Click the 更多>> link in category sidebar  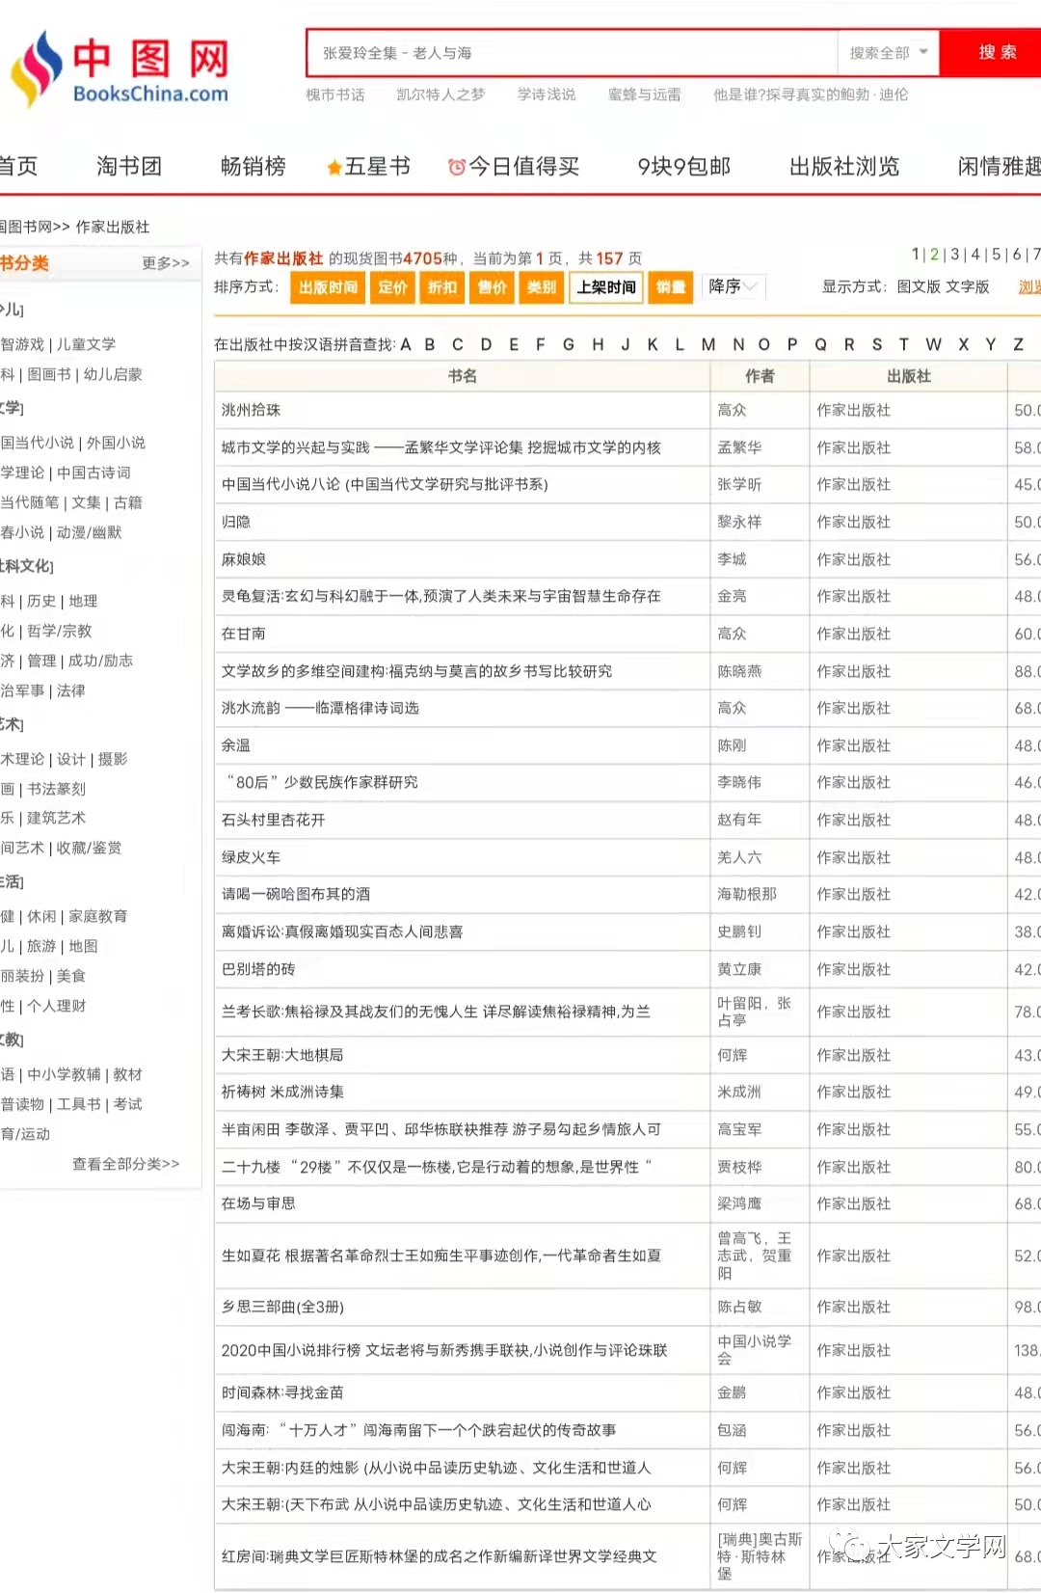[166, 263]
